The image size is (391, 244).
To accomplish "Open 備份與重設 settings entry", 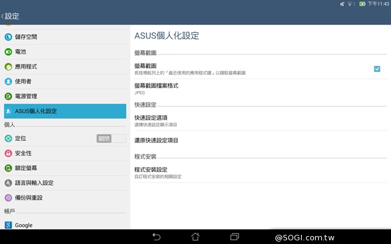I will click(65, 198).
